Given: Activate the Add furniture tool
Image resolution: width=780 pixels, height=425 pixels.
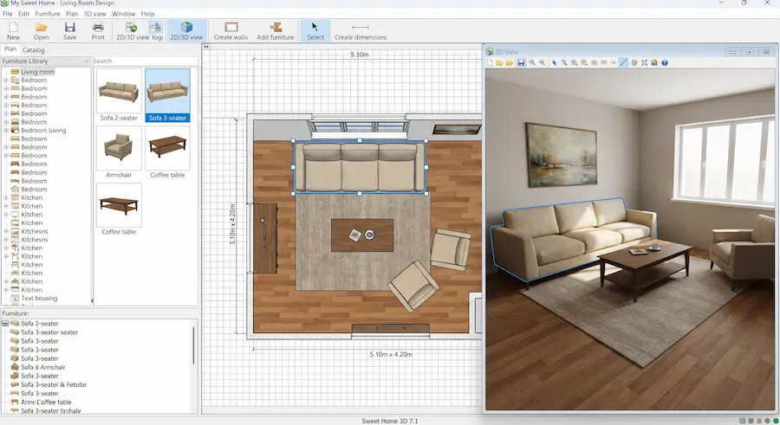Looking at the screenshot, I should pos(275,31).
